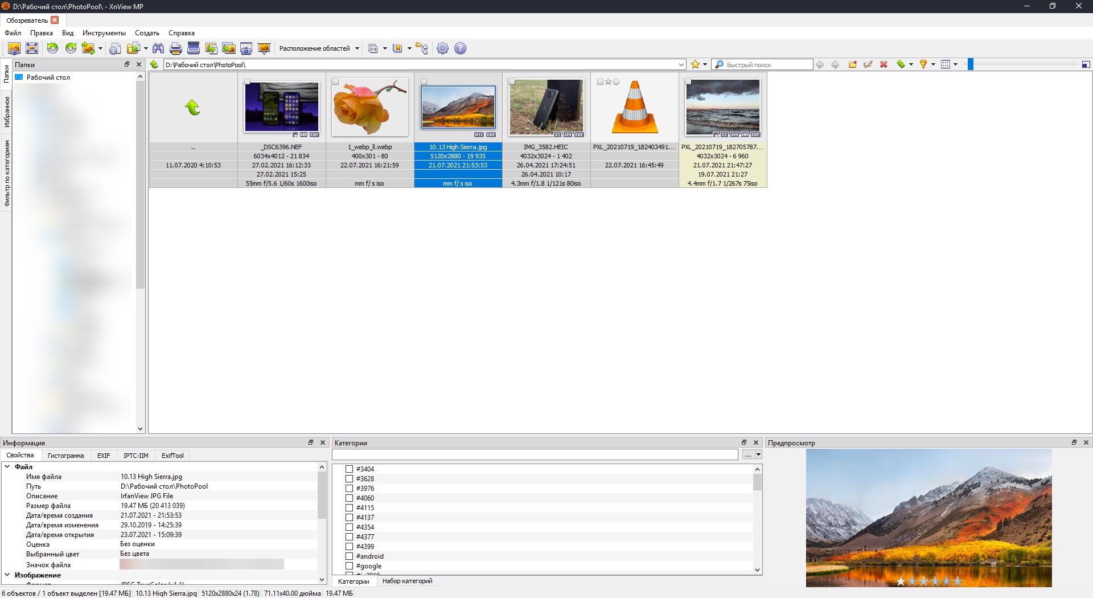Click the favorites star icon
Viewport: 1093px width, 598px height.
coord(695,64)
